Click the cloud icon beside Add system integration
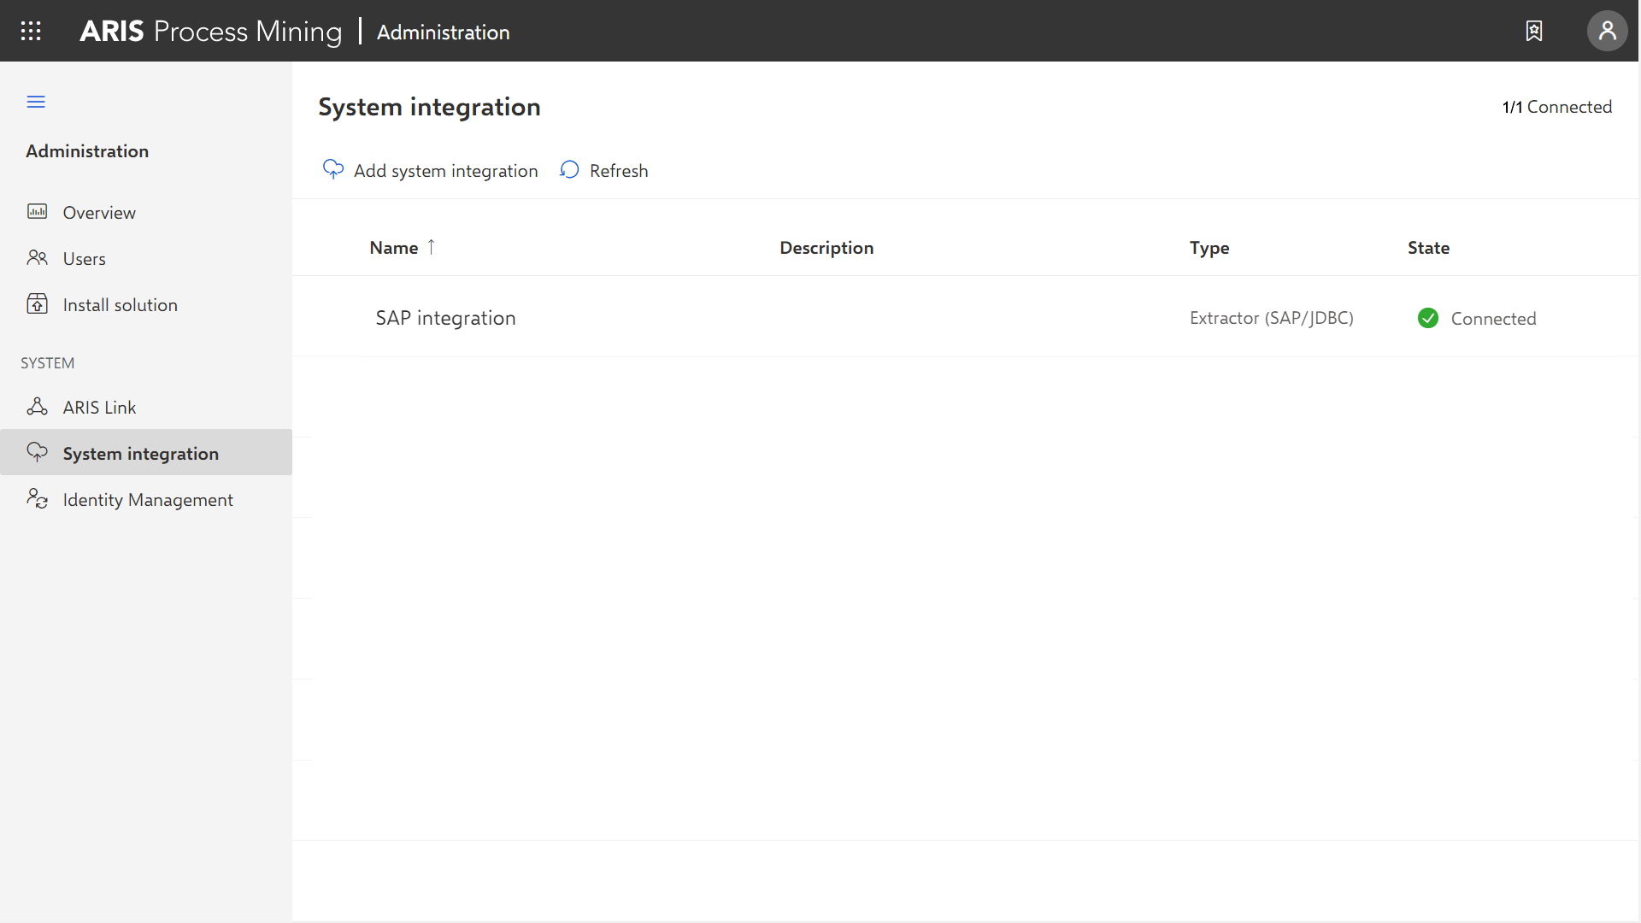This screenshot has width=1641, height=923. 332,169
